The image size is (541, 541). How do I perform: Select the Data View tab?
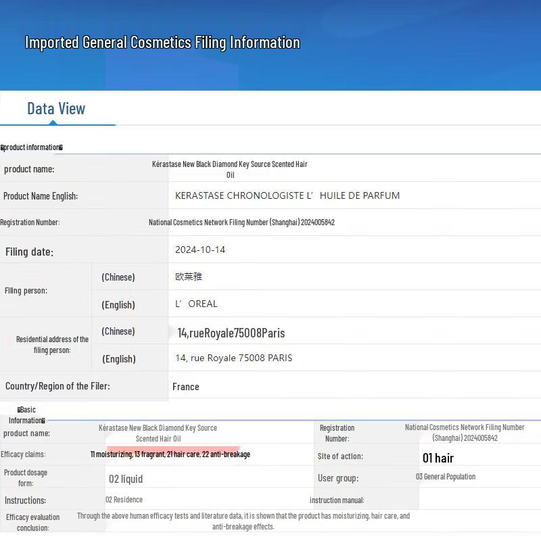tap(56, 109)
